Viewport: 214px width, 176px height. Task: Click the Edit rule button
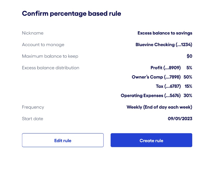pyautogui.click(x=63, y=140)
